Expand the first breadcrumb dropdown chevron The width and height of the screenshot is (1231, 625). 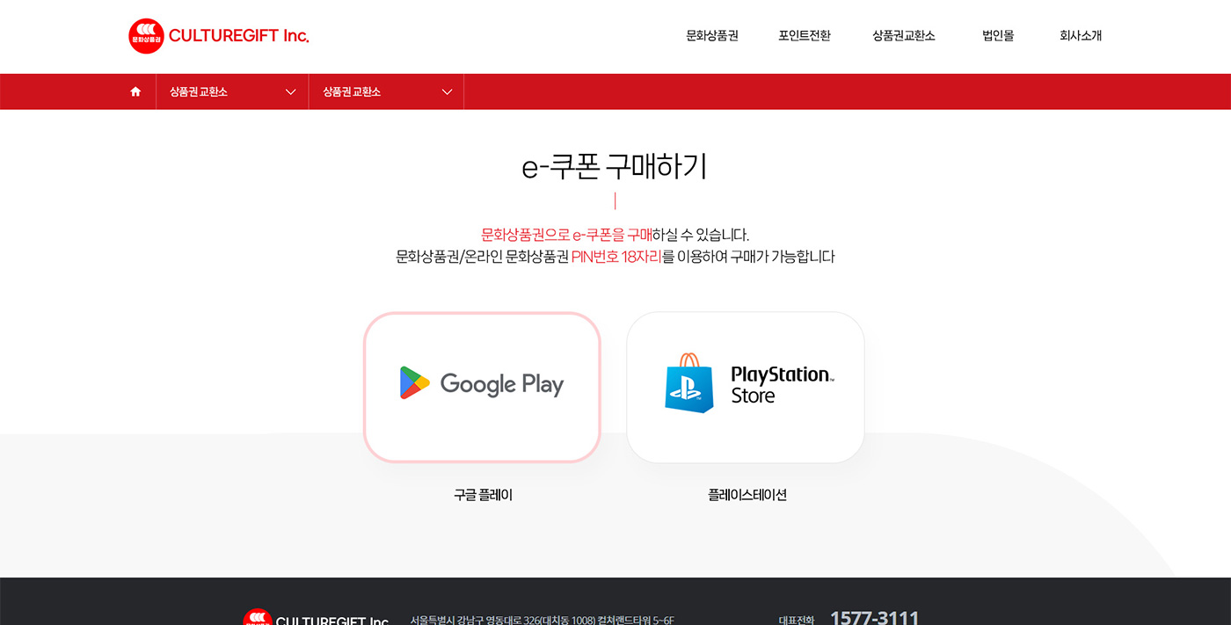pyautogui.click(x=290, y=91)
